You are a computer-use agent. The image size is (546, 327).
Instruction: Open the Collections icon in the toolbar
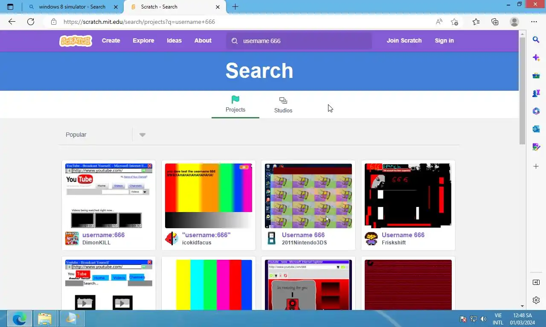point(495,22)
